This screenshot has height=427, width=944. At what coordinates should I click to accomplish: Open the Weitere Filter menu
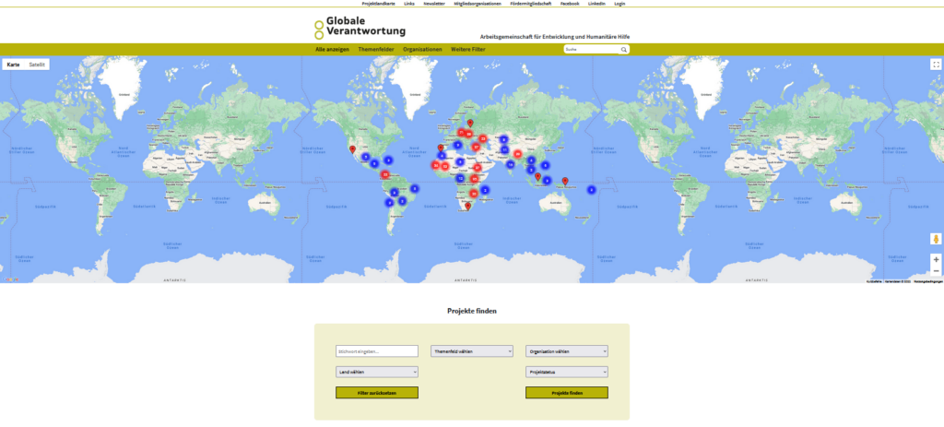click(x=467, y=49)
